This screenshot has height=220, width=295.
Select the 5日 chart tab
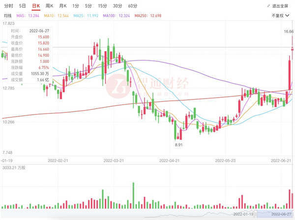[x=23, y=6]
